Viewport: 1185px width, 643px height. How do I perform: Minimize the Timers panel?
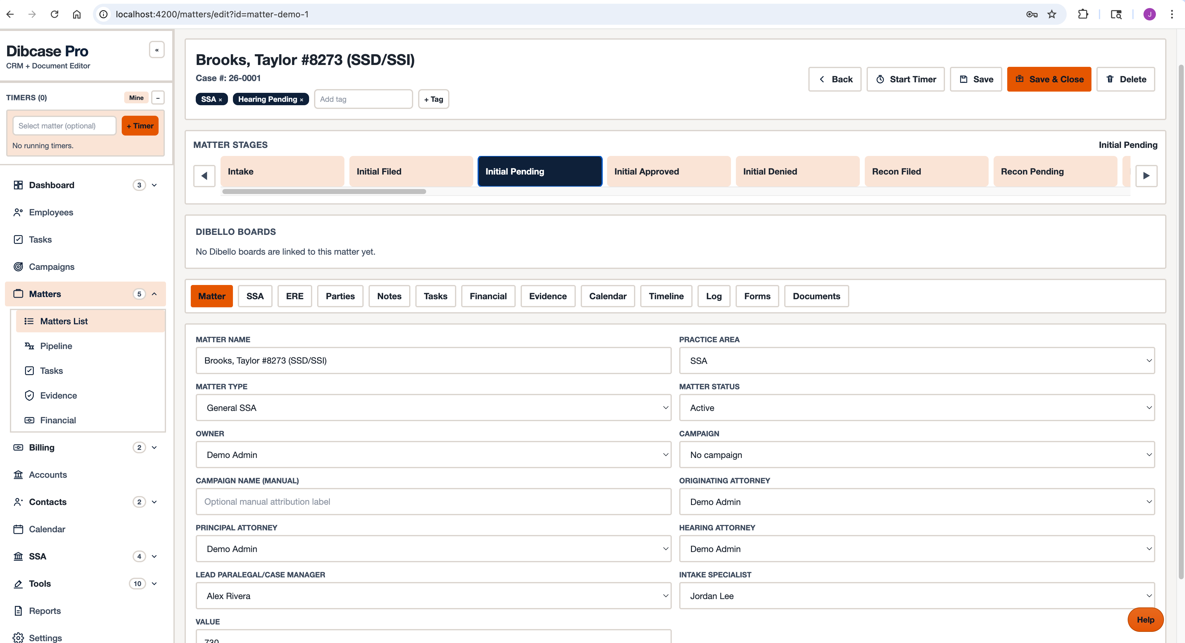(x=158, y=97)
